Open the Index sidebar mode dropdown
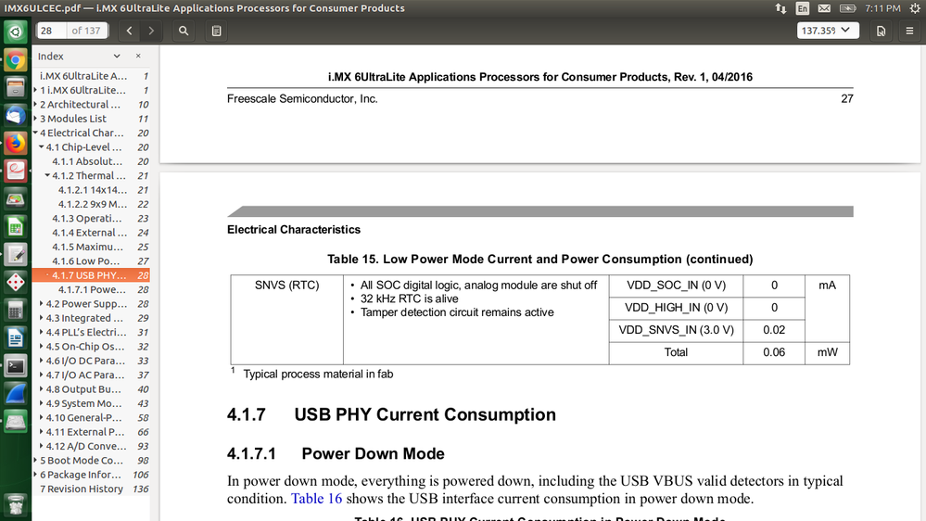This screenshot has height=521, width=926. pos(117,57)
